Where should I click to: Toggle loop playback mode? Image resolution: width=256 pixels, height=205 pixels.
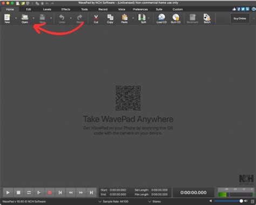click(x=29, y=193)
